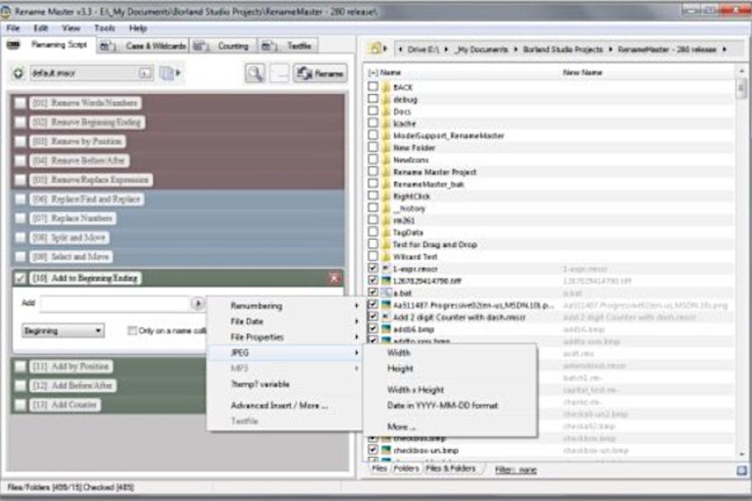Click _My Documents in the breadcrumb path

pos(481,49)
